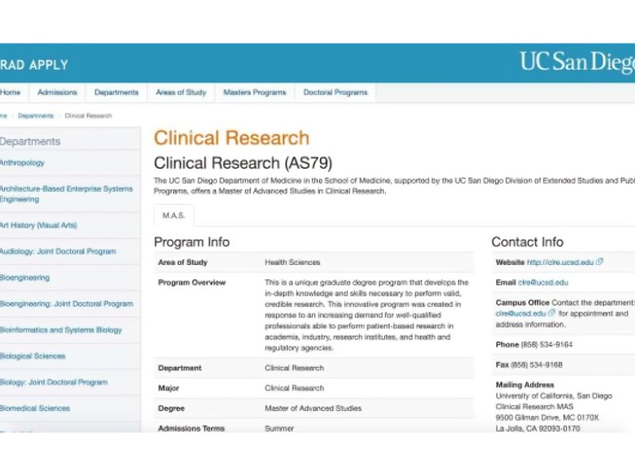Open Bioengineering: Joint Doctoral Program link

[x=67, y=304]
